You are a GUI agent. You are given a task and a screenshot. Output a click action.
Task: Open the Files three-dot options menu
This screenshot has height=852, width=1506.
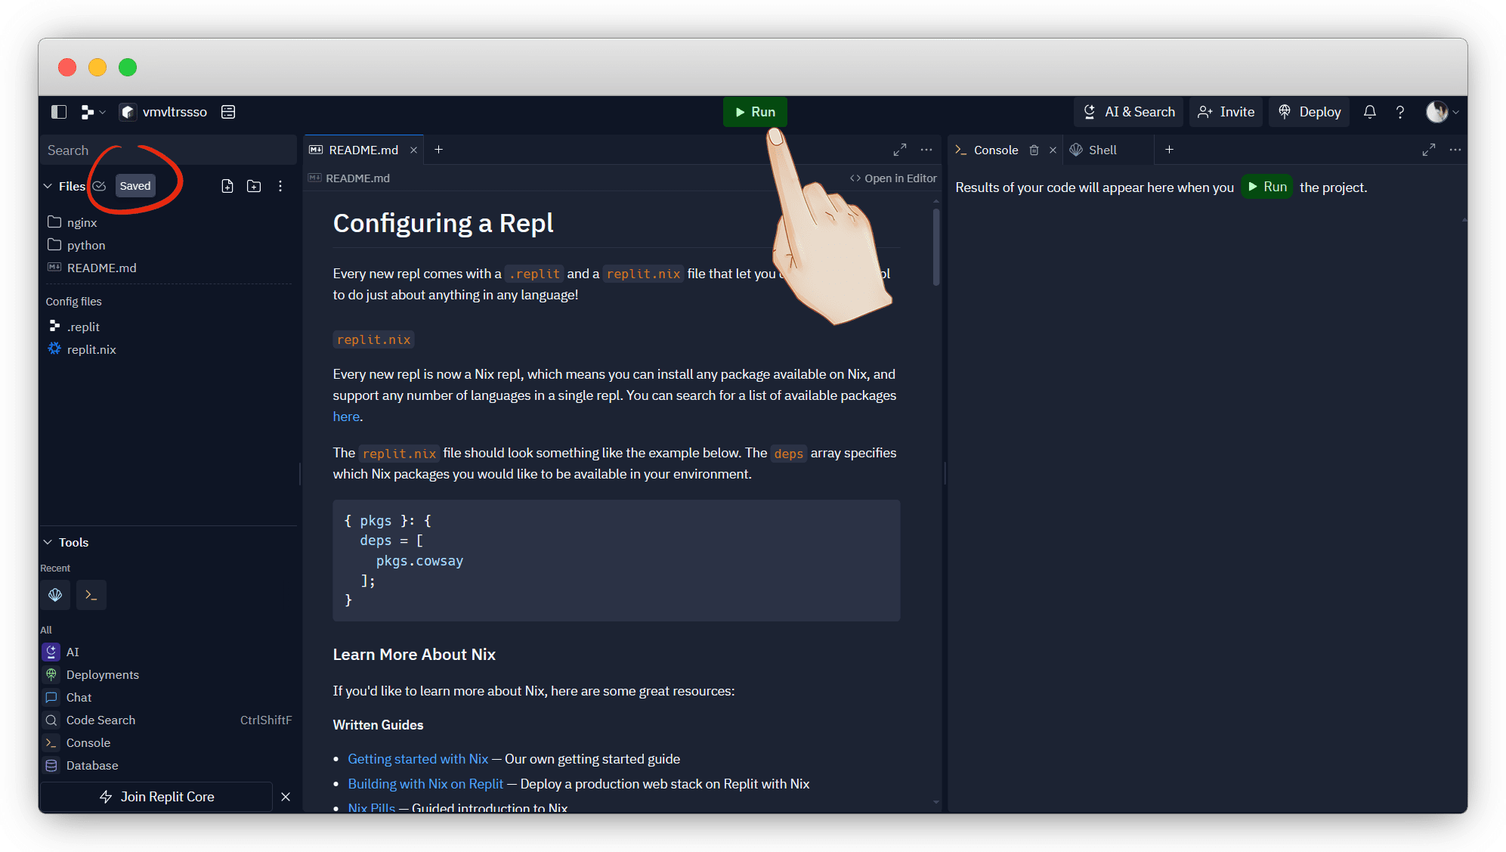coord(280,186)
